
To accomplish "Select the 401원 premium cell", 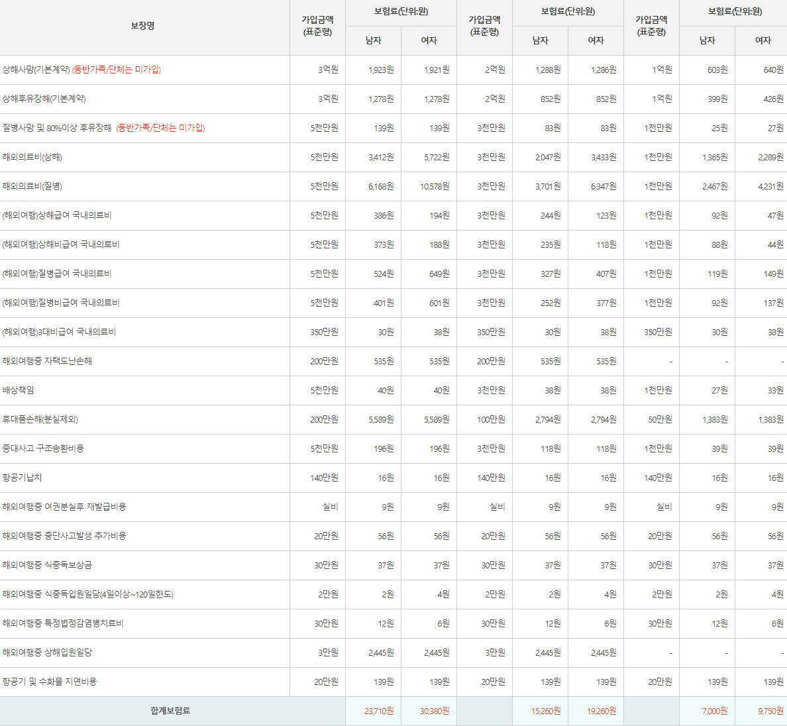I will pos(384,303).
